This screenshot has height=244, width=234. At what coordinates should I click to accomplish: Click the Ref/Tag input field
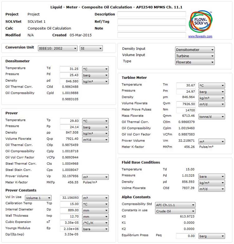coord(152,22)
